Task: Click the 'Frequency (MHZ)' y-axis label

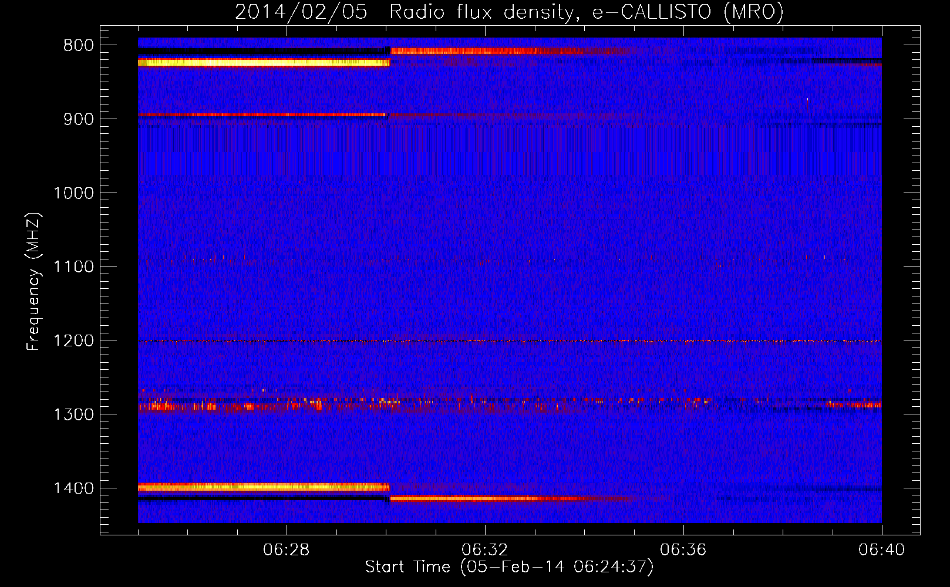Action: pyautogui.click(x=33, y=282)
